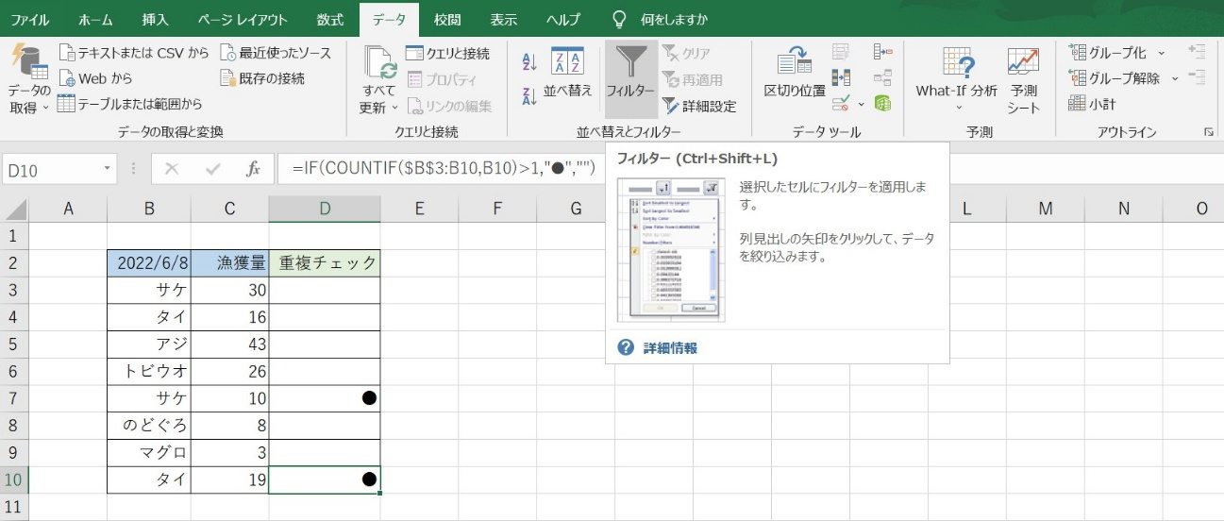Expand the Name Box dropdown arrow
This screenshot has width=1224, height=521.
[x=109, y=170]
